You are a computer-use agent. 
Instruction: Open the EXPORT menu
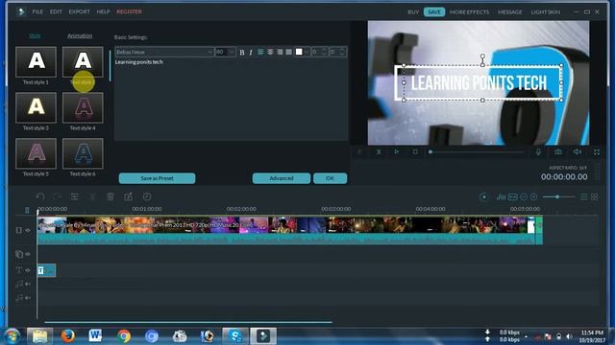click(79, 11)
